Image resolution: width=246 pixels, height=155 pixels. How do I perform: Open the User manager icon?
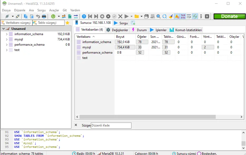64,16
